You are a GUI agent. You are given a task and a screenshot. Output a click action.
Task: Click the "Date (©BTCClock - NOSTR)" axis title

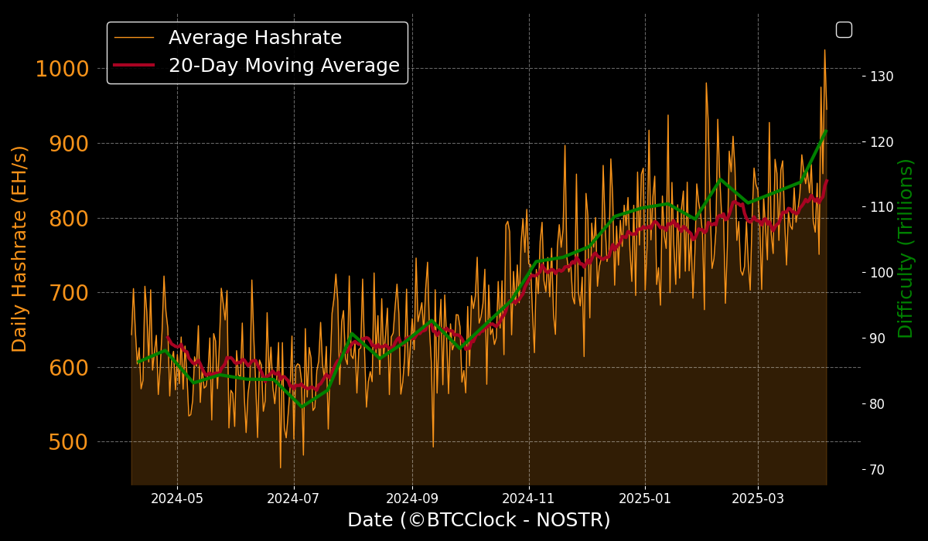pos(479,520)
